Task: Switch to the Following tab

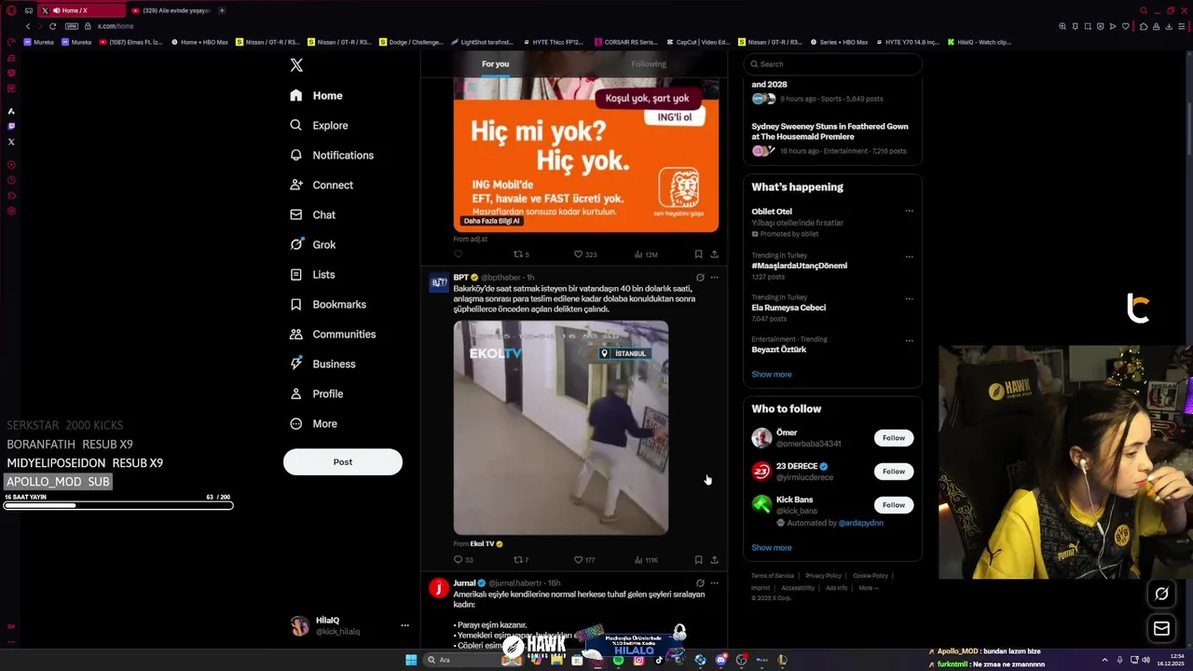Action: pyautogui.click(x=649, y=64)
